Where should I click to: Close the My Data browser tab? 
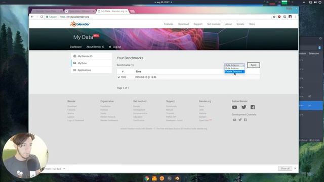coord(126,11)
